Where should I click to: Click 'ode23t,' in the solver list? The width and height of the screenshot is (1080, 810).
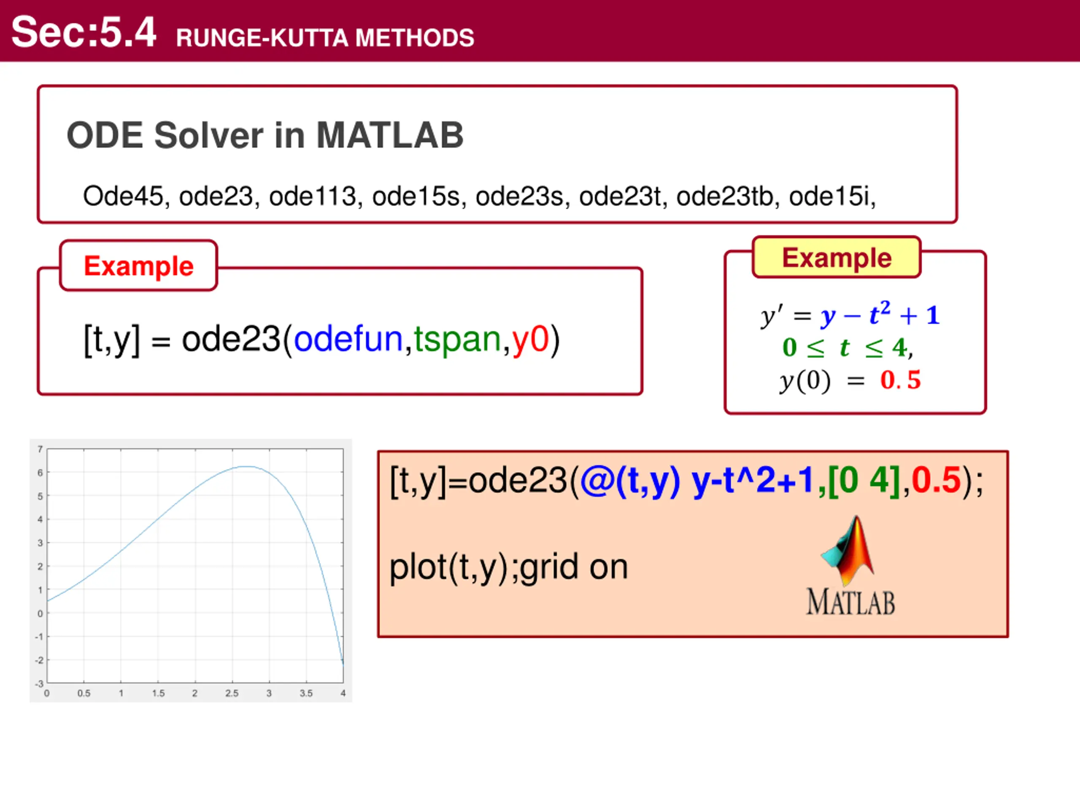[624, 196]
